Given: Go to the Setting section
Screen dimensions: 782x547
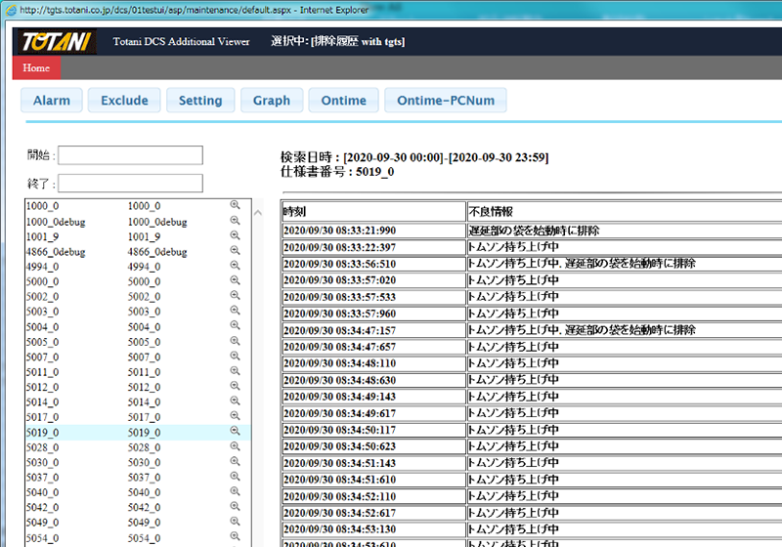Looking at the screenshot, I should 200,101.
